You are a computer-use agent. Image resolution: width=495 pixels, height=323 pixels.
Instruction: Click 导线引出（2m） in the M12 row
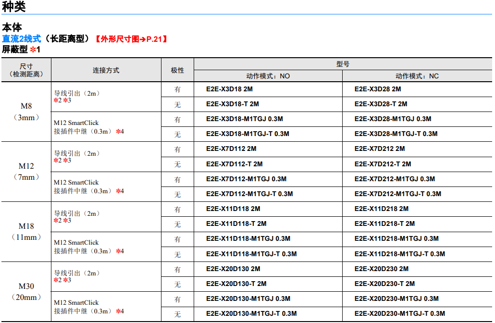(76, 153)
